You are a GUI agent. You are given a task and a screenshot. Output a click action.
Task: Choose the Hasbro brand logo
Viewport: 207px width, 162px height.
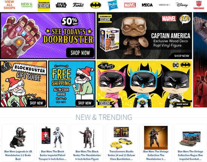[x=113, y=5]
